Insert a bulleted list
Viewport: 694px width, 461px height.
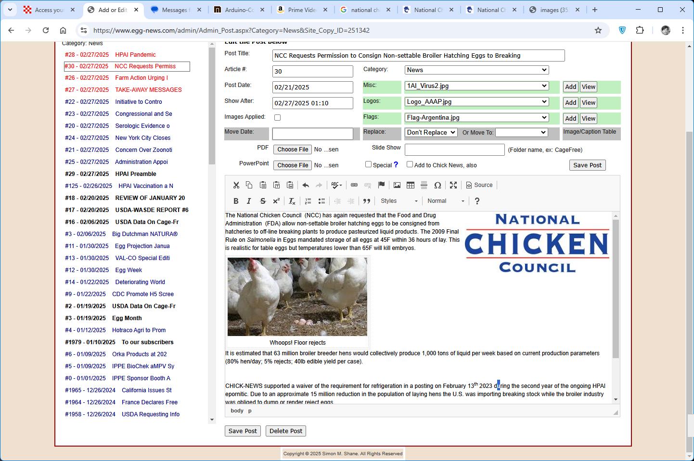click(321, 201)
